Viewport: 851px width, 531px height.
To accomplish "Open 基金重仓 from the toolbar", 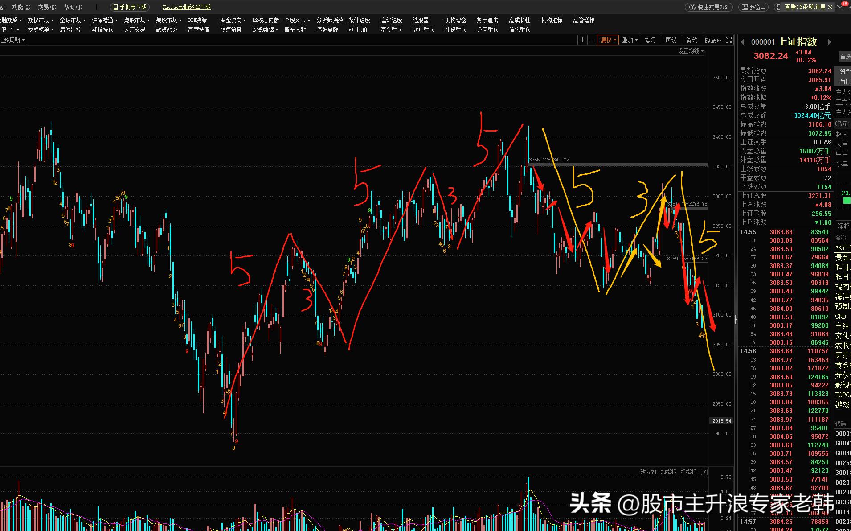I will click(391, 29).
